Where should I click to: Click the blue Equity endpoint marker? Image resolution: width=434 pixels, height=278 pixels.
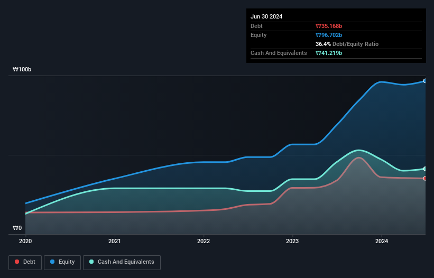(425, 81)
